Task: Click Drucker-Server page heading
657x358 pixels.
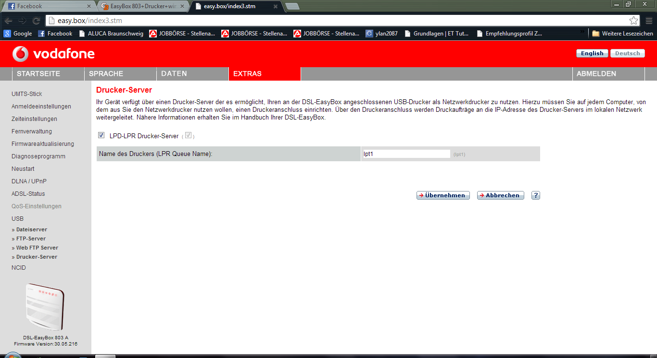Action: point(124,90)
